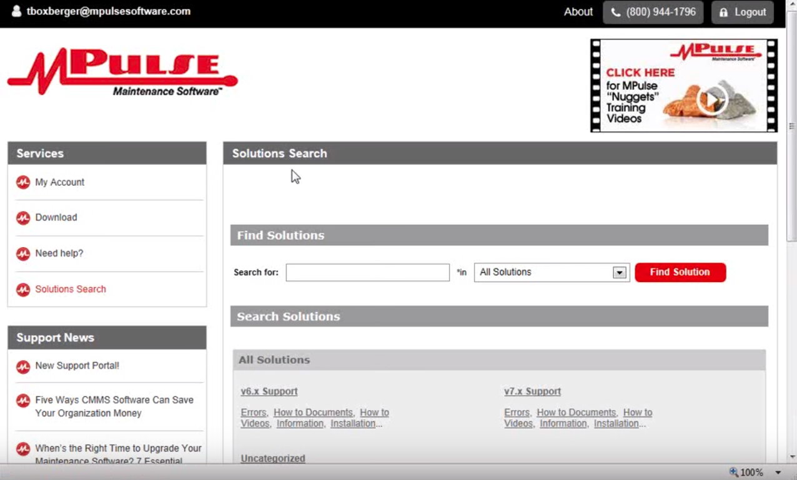Click the Logout button
This screenshot has height=480, width=797.
pyautogui.click(x=743, y=12)
